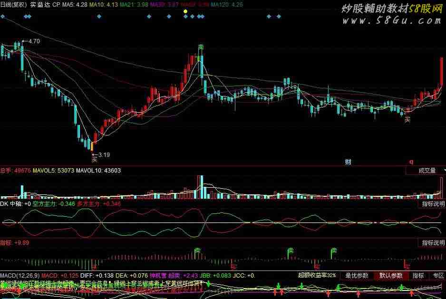Open the 指标 tab in the MACD bar
Image resolution: width=446 pixels, height=299 pixels.
[418, 276]
